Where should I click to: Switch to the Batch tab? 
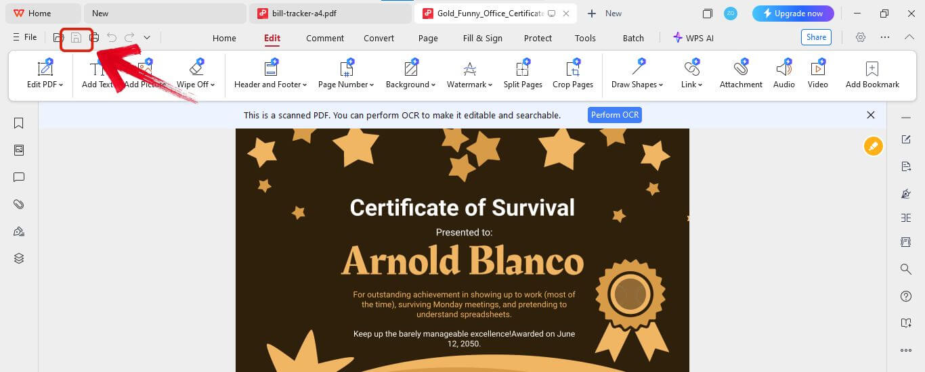[633, 38]
